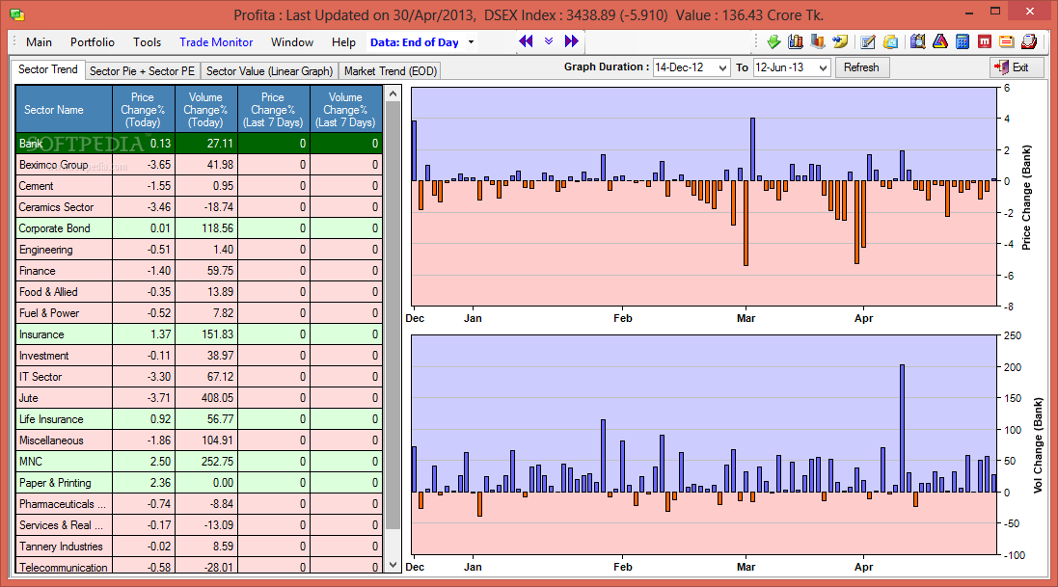The image size is (1058, 587).
Task: Click the Refresh button
Action: 861,67
